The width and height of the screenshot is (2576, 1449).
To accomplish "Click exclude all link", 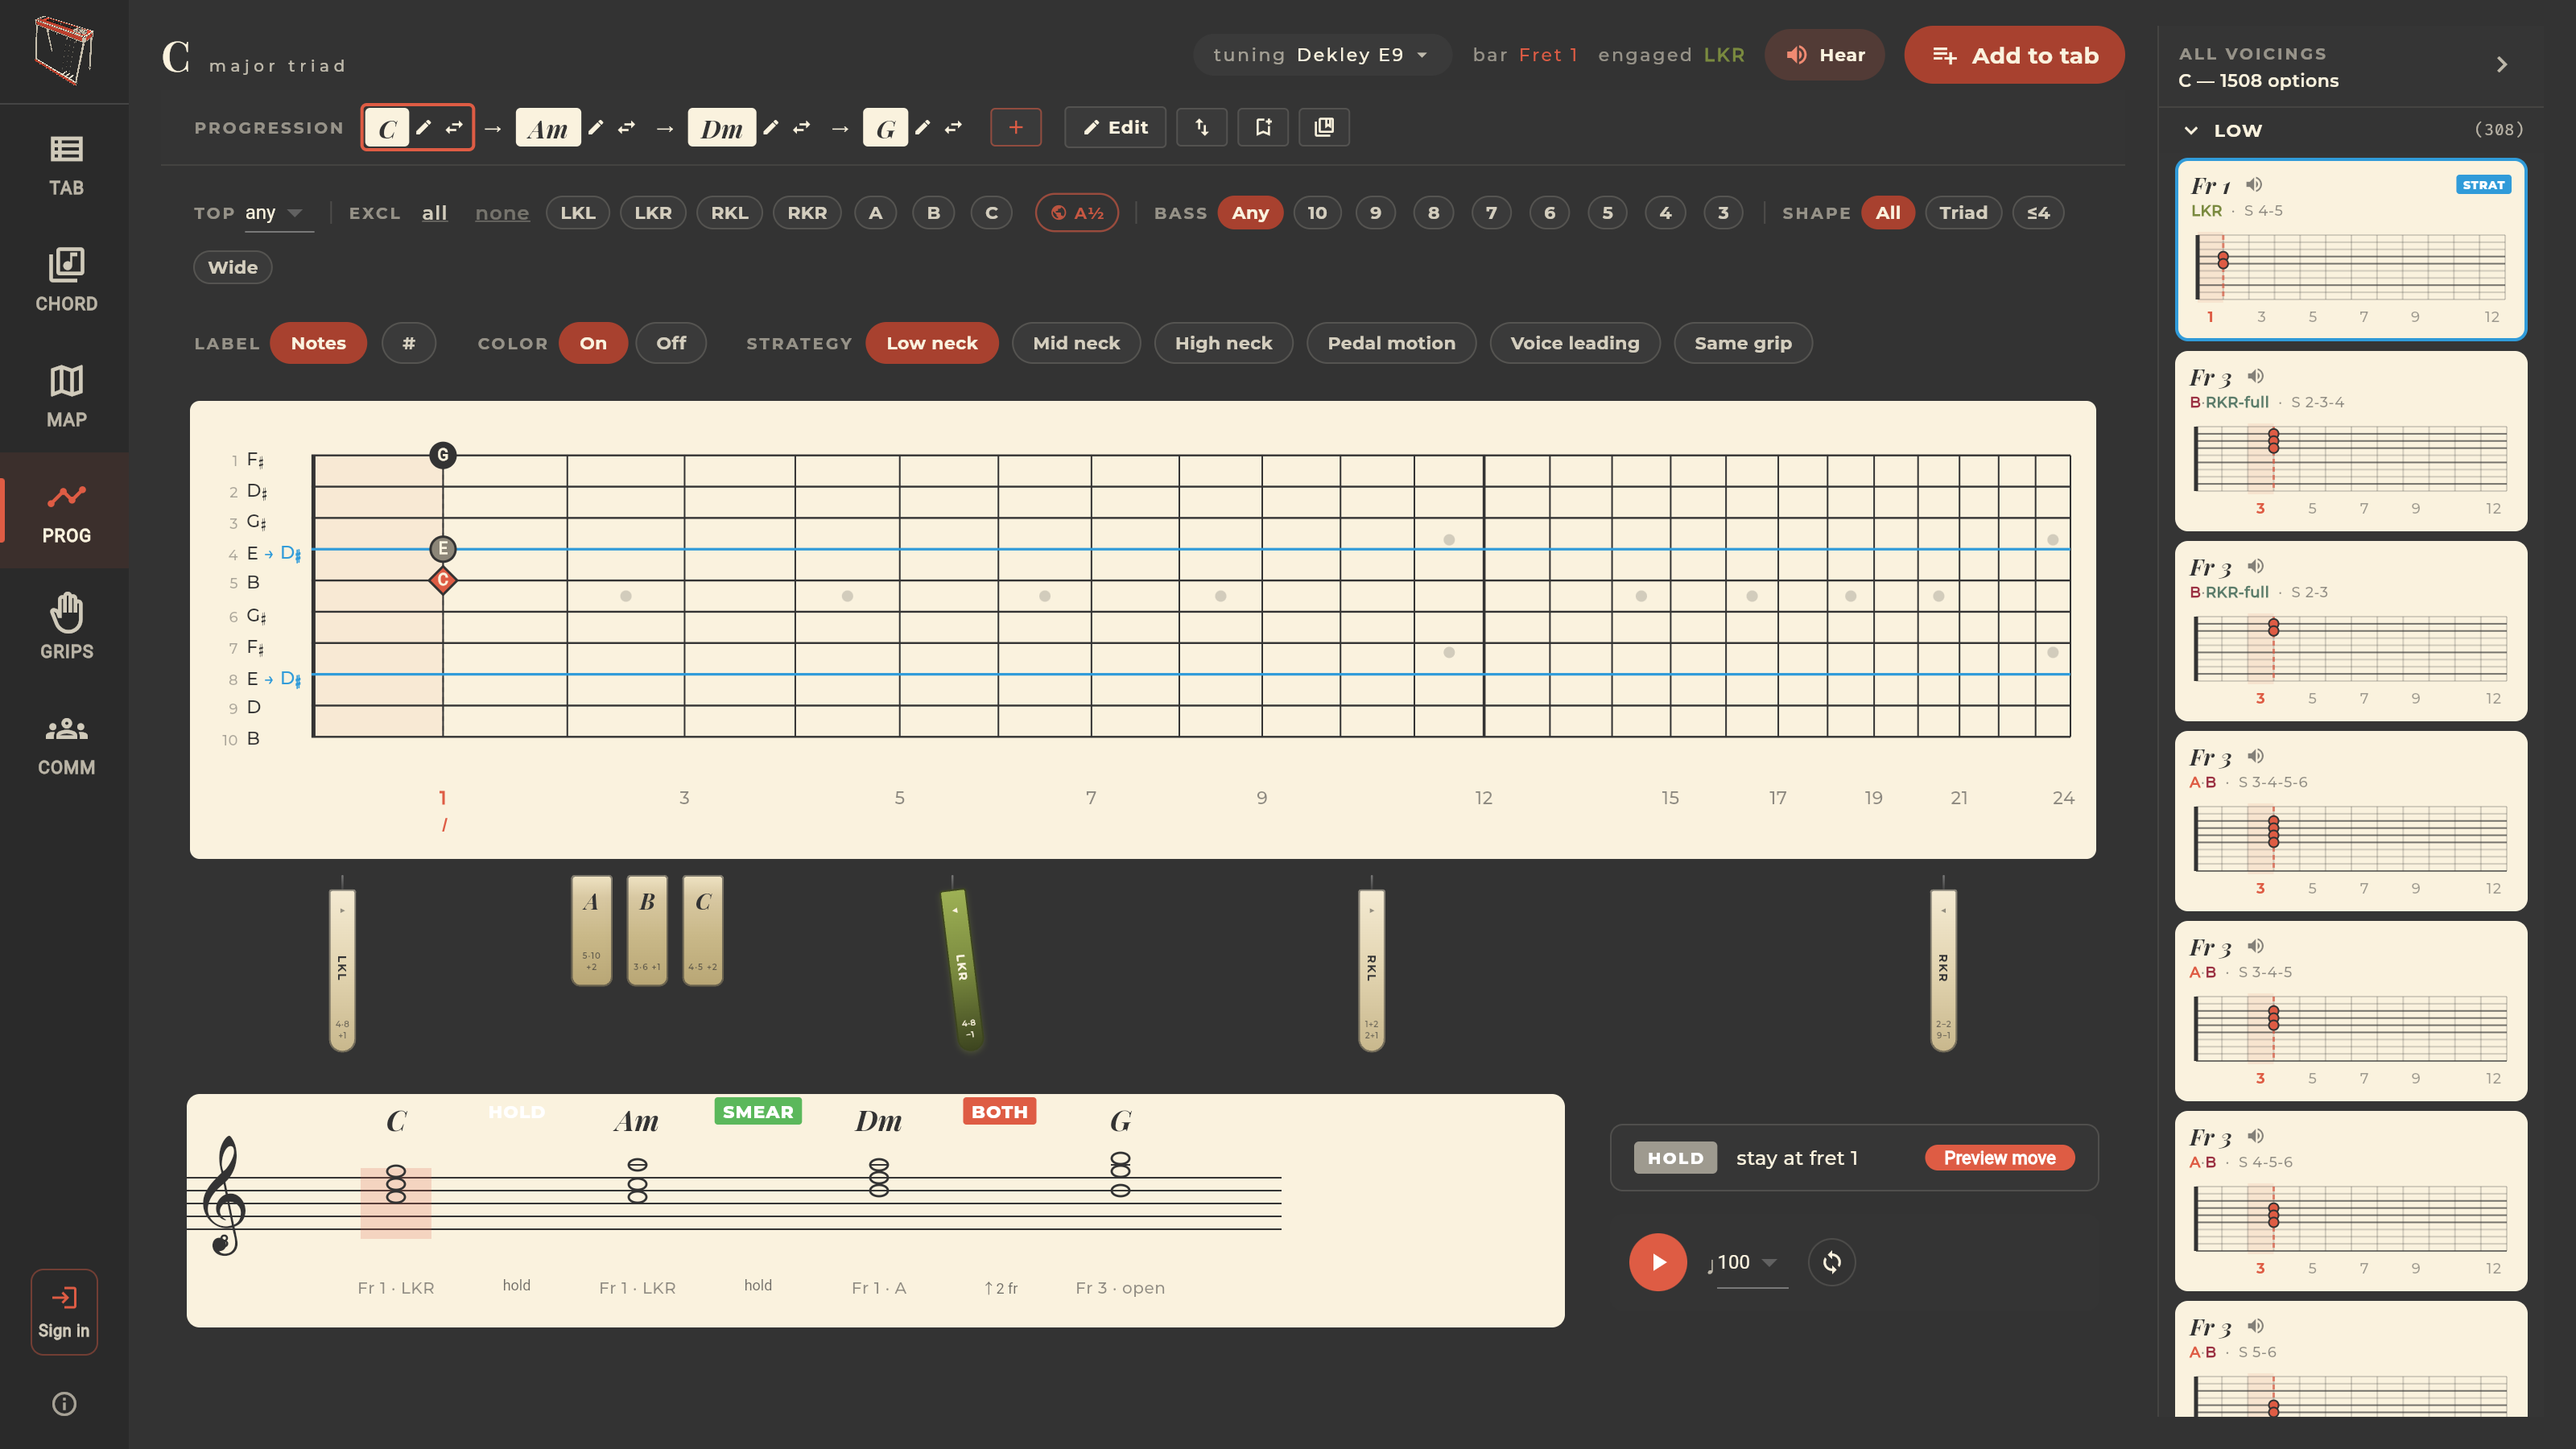I will (434, 213).
